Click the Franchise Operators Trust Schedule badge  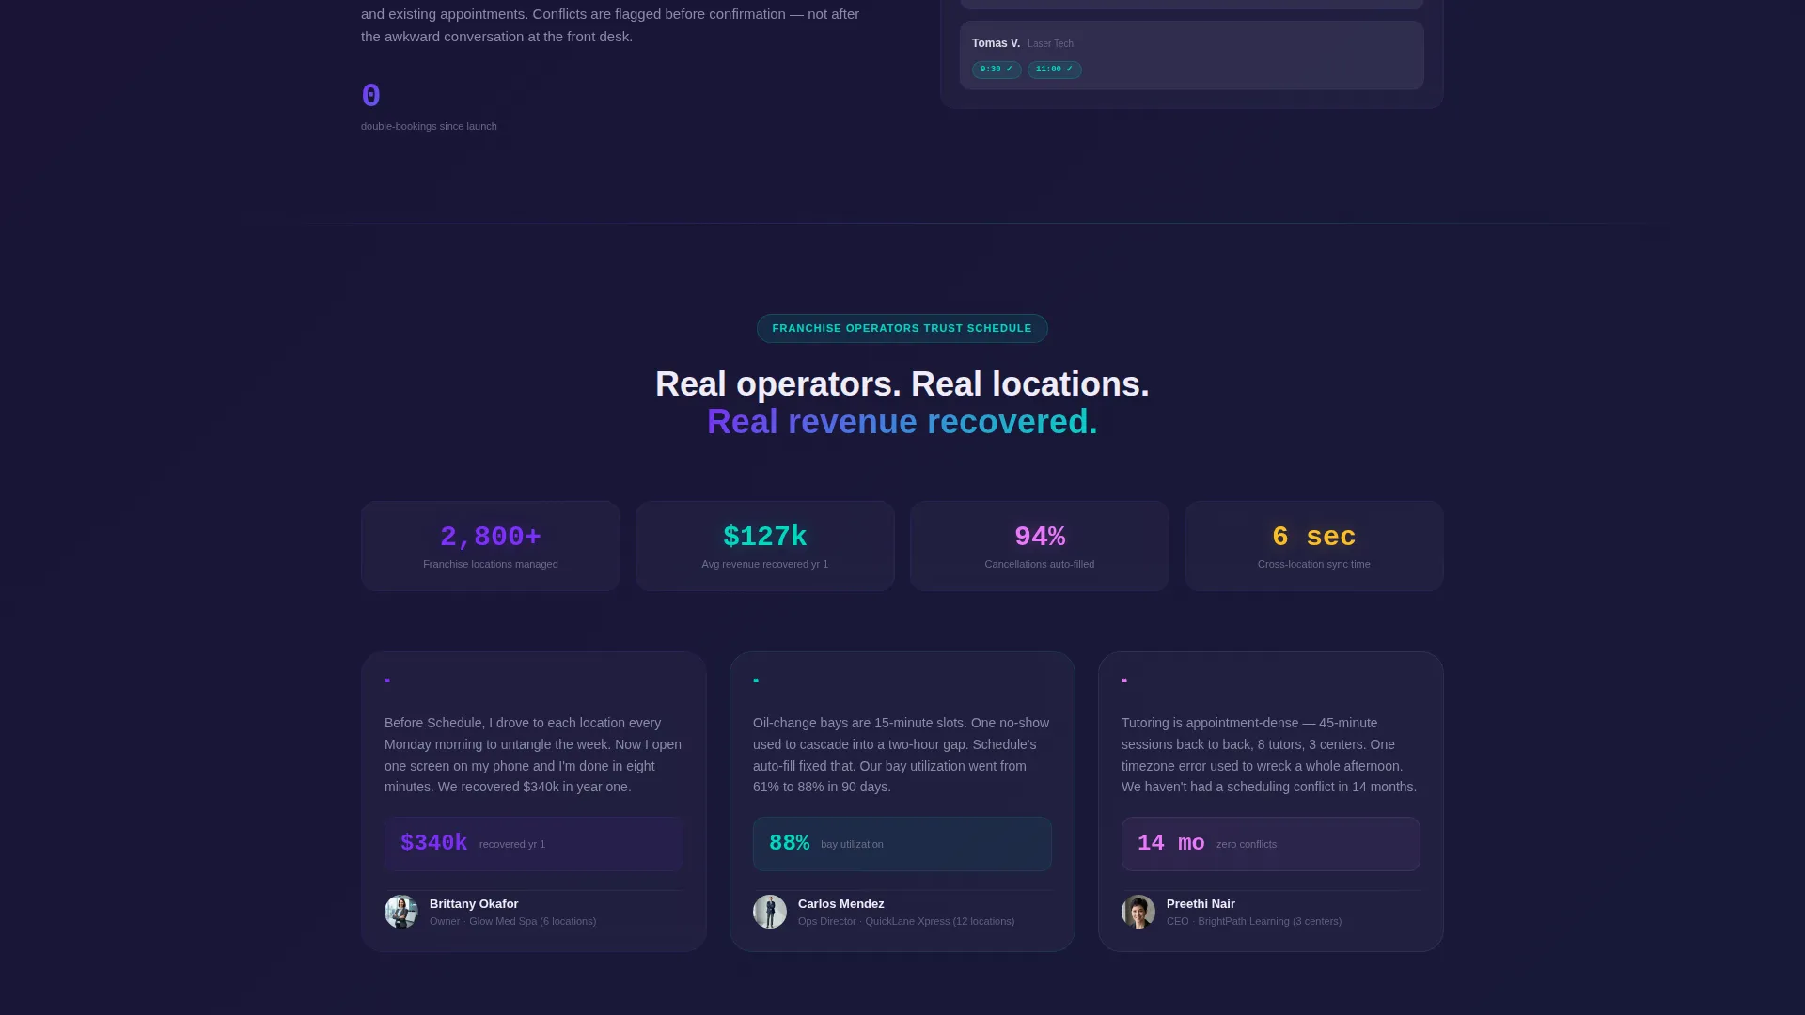(902, 328)
